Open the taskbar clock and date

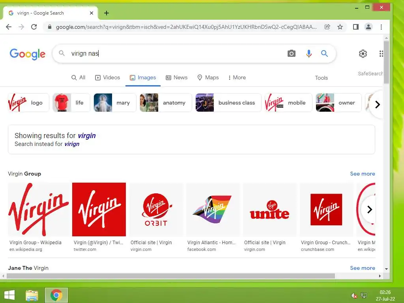pos(385,296)
